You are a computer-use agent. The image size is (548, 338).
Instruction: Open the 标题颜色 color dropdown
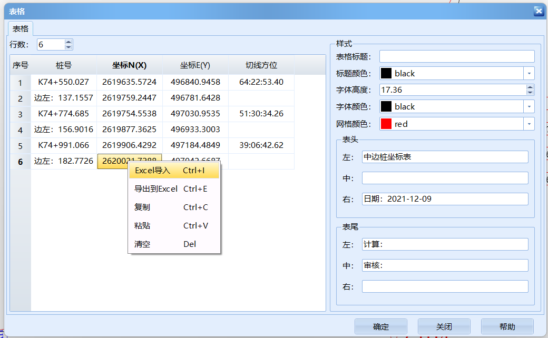click(529, 73)
